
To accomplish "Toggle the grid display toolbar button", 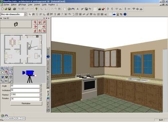I will coord(95,9).
